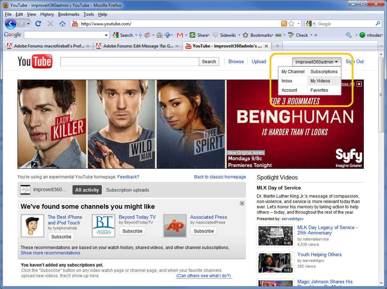387x289 pixels.
Task: Go back with the Firefox back arrow
Action: pos(10,24)
